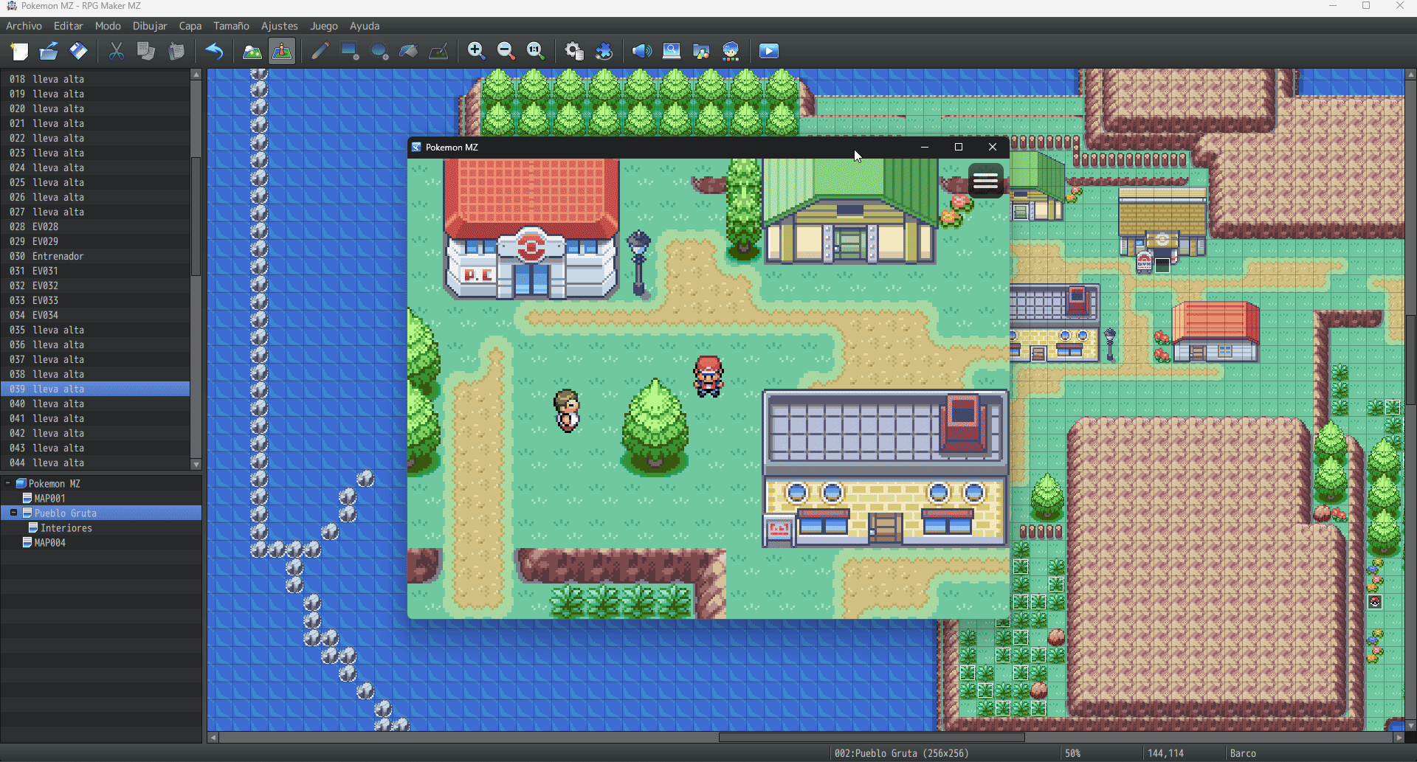Minimize the Pokemon MZ game window
The height and width of the screenshot is (762, 1417).
[924, 148]
